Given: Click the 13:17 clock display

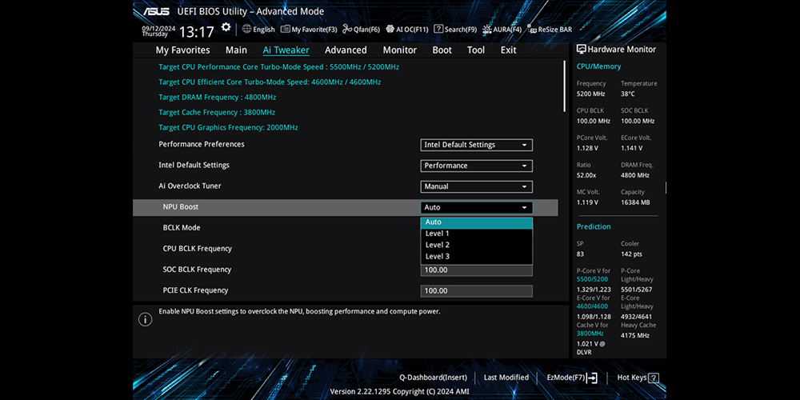Looking at the screenshot, I should point(197,32).
